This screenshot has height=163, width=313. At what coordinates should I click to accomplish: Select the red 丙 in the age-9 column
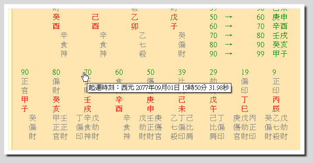point(276,100)
